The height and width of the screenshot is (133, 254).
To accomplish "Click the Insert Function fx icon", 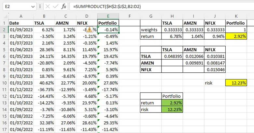I will tap(64, 6).
